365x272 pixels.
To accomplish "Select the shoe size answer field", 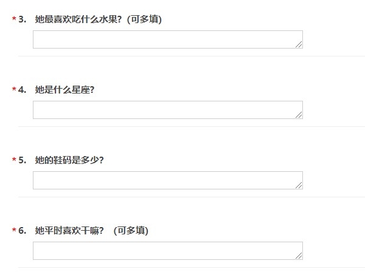I will 168,180.
